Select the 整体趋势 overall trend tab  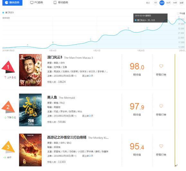[12, 3]
